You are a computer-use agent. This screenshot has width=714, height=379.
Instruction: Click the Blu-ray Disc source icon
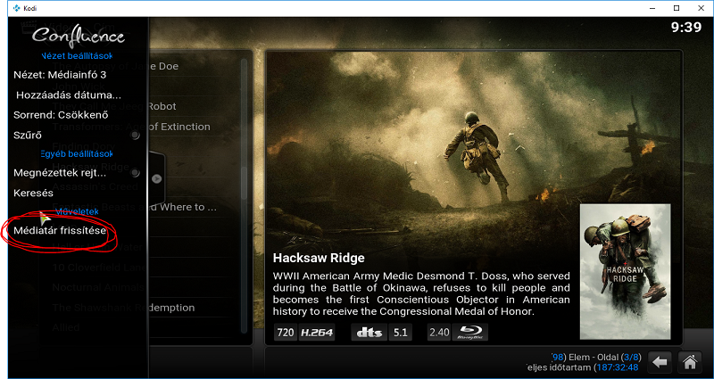(x=470, y=333)
